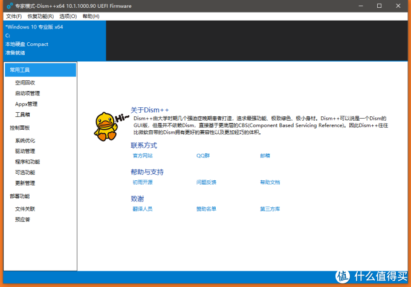Close the Dism++ window
Viewport: 411px width, 287px height.
coord(398,6)
